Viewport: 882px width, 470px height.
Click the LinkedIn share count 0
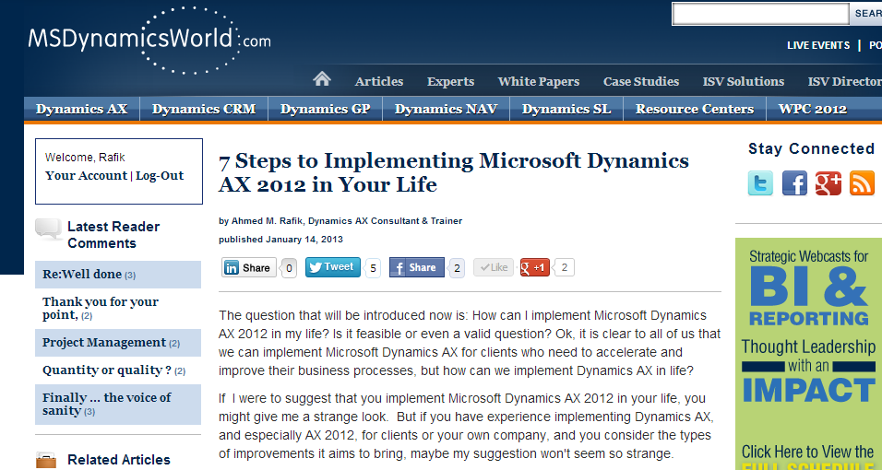point(289,268)
